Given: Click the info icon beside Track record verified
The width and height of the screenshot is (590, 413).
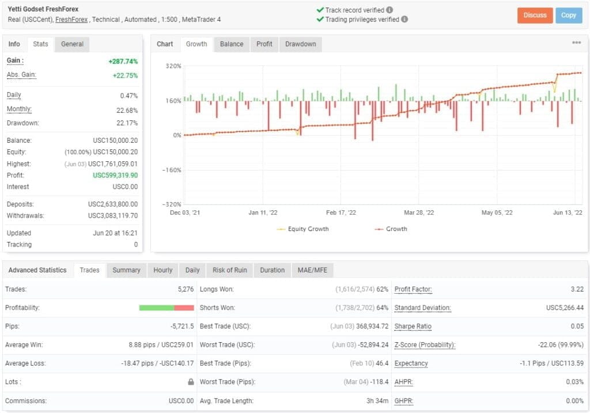Looking at the screenshot, I should click(x=389, y=9).
